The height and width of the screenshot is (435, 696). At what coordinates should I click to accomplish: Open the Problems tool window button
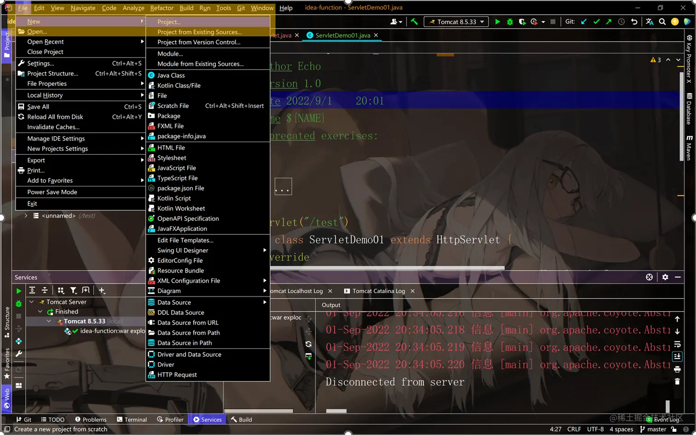pos(91,419)
